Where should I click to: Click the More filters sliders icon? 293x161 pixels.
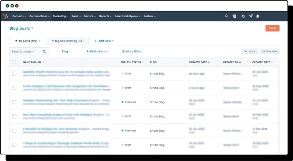[123, 51]
